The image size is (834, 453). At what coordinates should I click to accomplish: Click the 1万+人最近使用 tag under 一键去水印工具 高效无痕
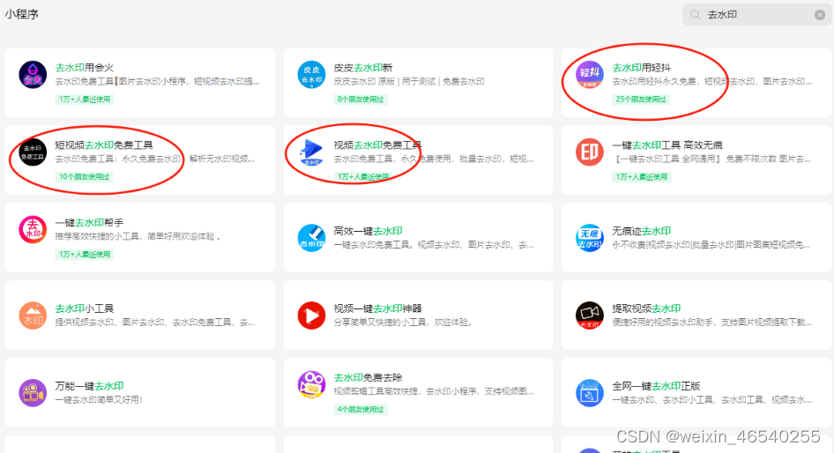click(642, 177)
